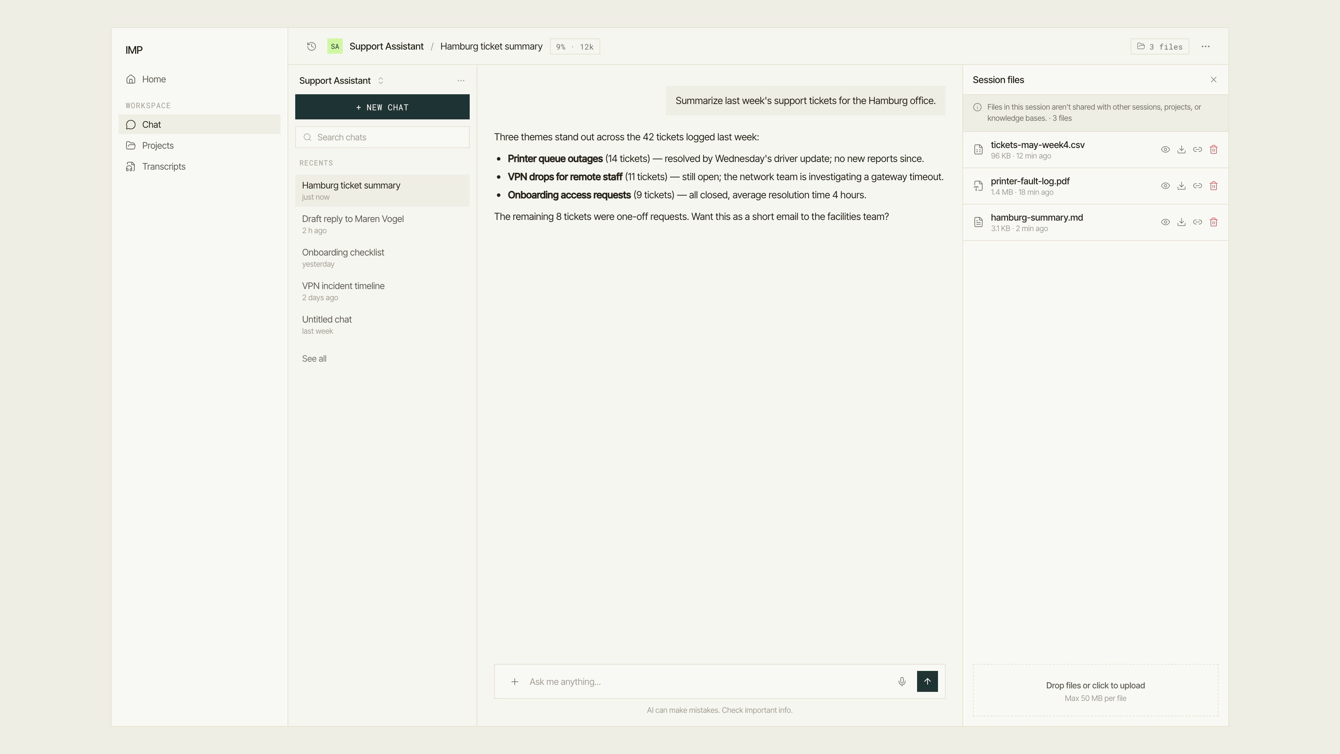Open Projects in workspace sidebar
This screenshot has width=1340, height=754.
(199, 146)
